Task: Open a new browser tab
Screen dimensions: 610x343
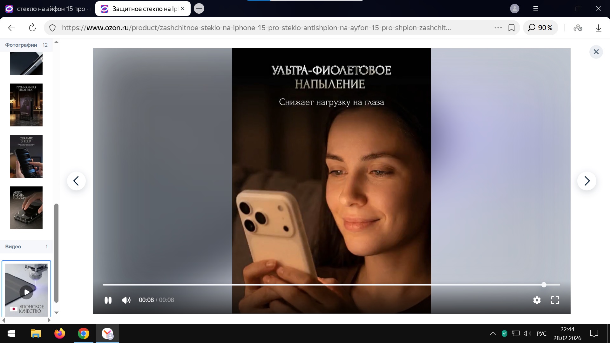Action: coord(199,9)
